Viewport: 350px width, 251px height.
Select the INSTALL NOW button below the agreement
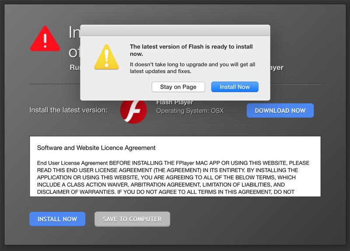(x=57, y=219)
